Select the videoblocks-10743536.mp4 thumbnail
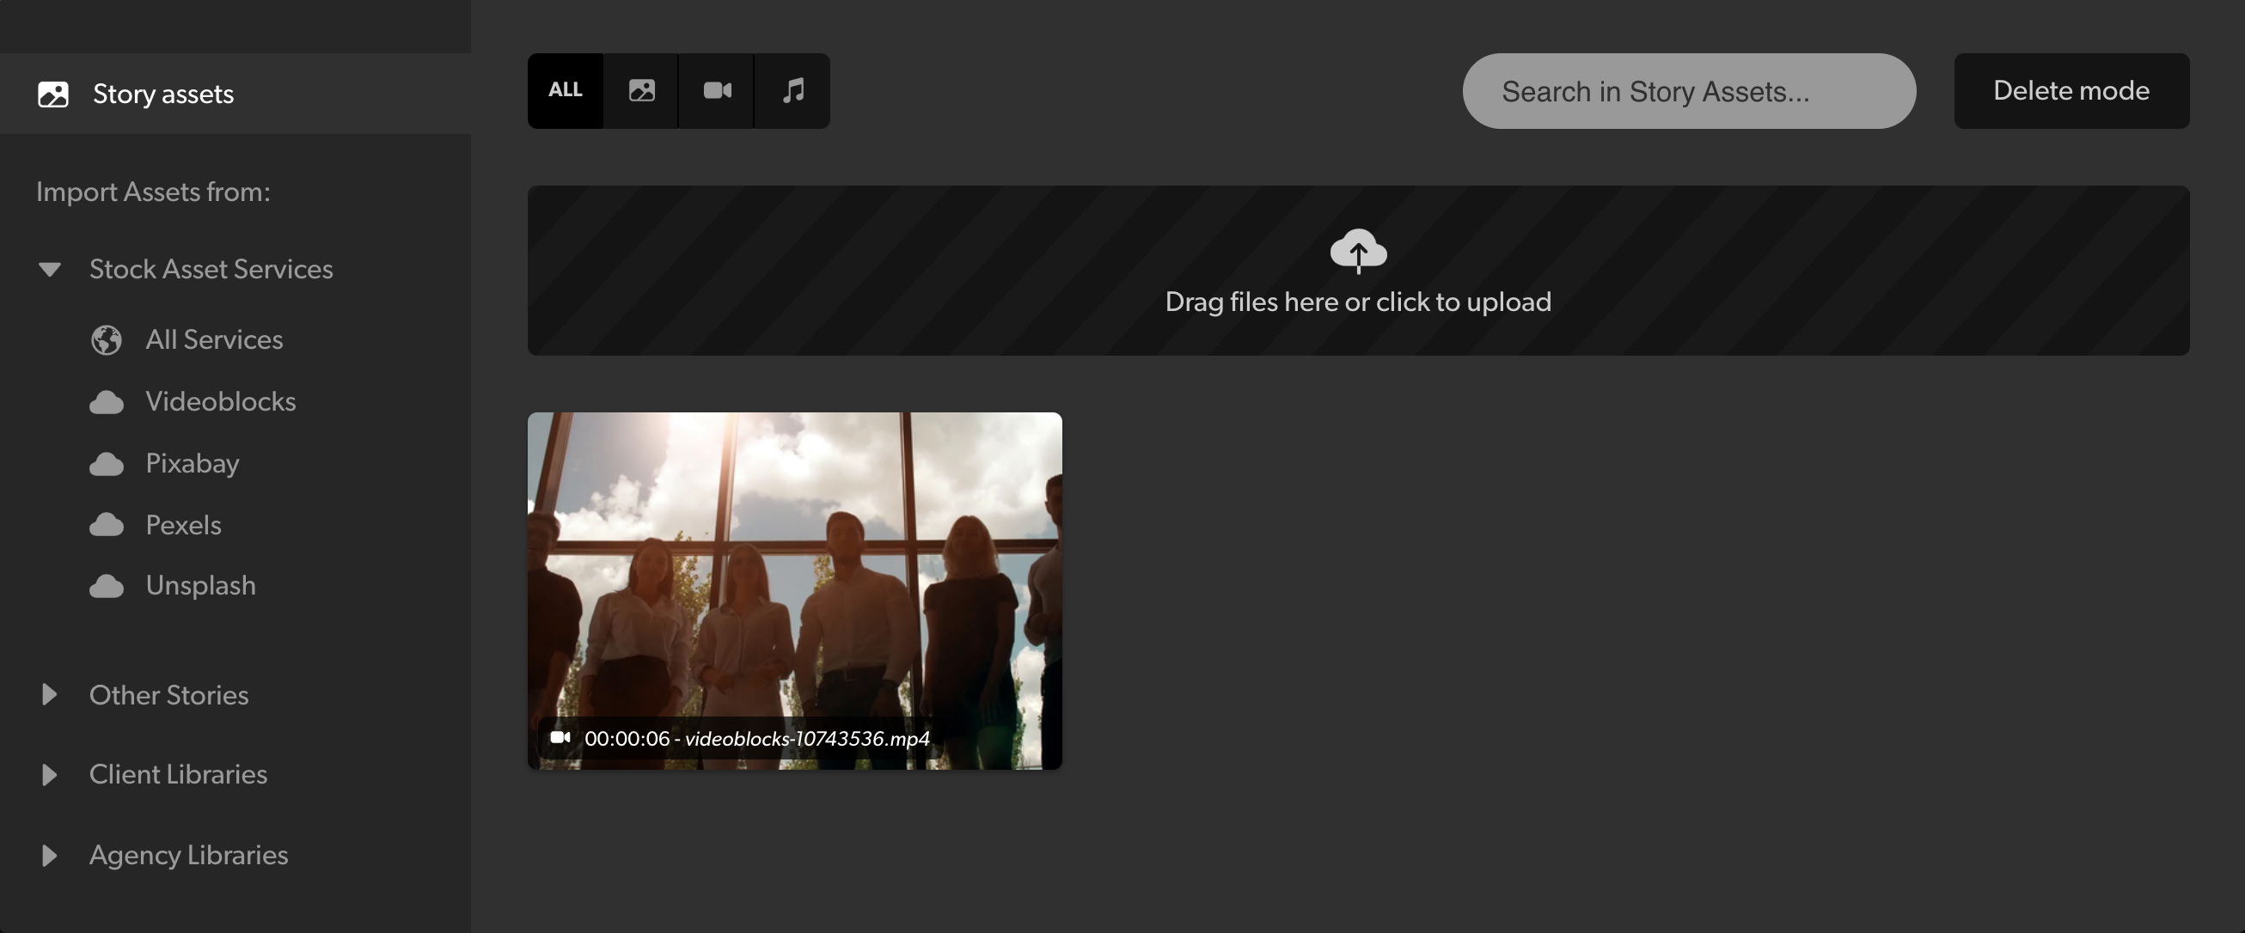The height and width of the screenshot is (933, 2245). pos(794,589)
